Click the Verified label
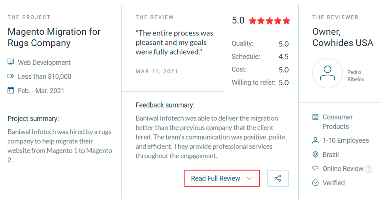The image size is (386, 211). click(333, 183)
